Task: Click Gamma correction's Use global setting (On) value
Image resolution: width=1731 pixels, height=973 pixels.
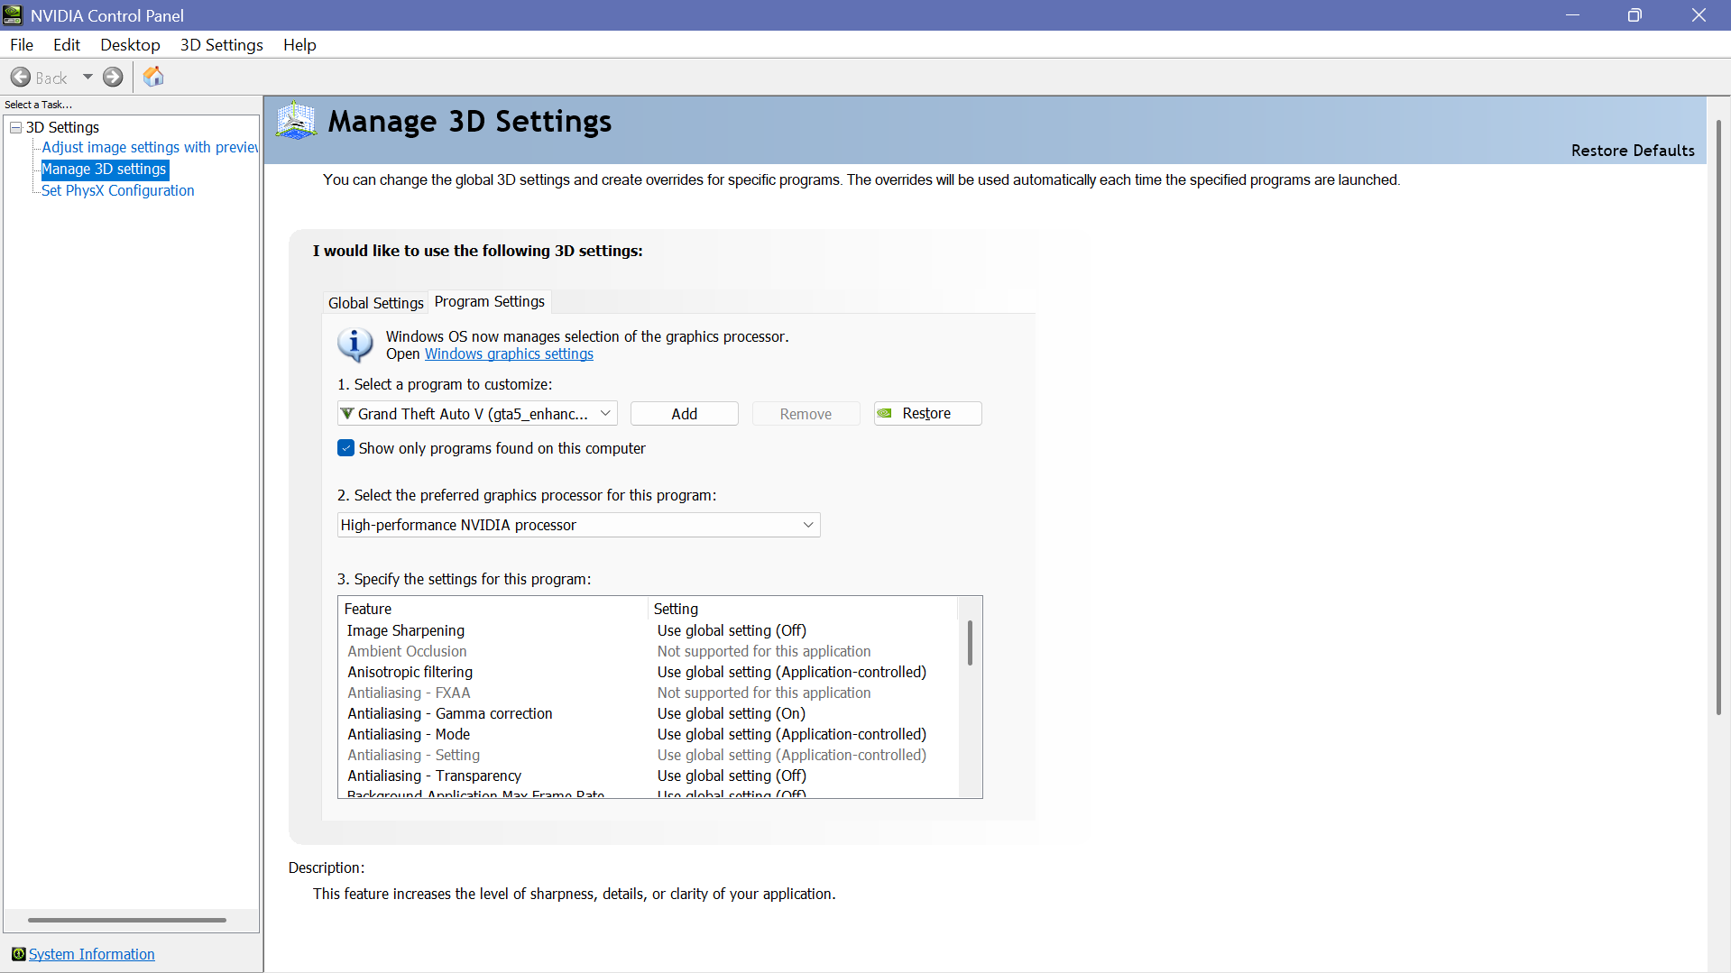Action: [731, 713]
